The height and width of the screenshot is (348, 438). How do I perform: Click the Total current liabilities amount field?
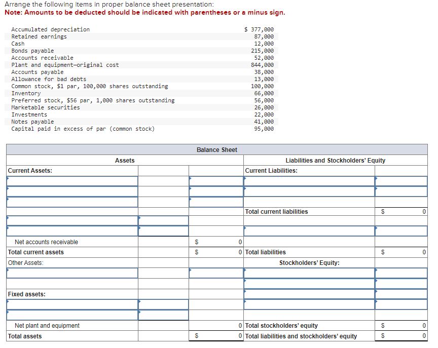tap(400, 212)
